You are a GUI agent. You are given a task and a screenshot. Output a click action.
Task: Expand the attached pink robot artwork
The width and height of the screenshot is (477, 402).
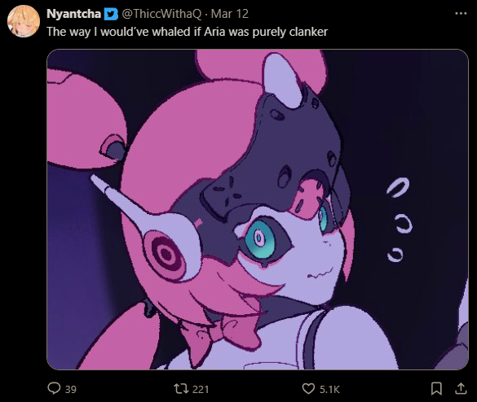258,209
